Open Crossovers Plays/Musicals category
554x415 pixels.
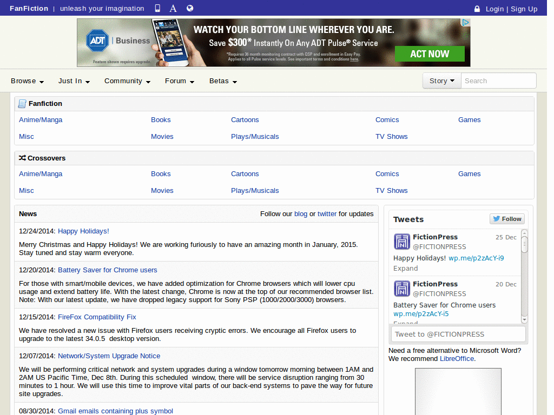coord(255,191)
